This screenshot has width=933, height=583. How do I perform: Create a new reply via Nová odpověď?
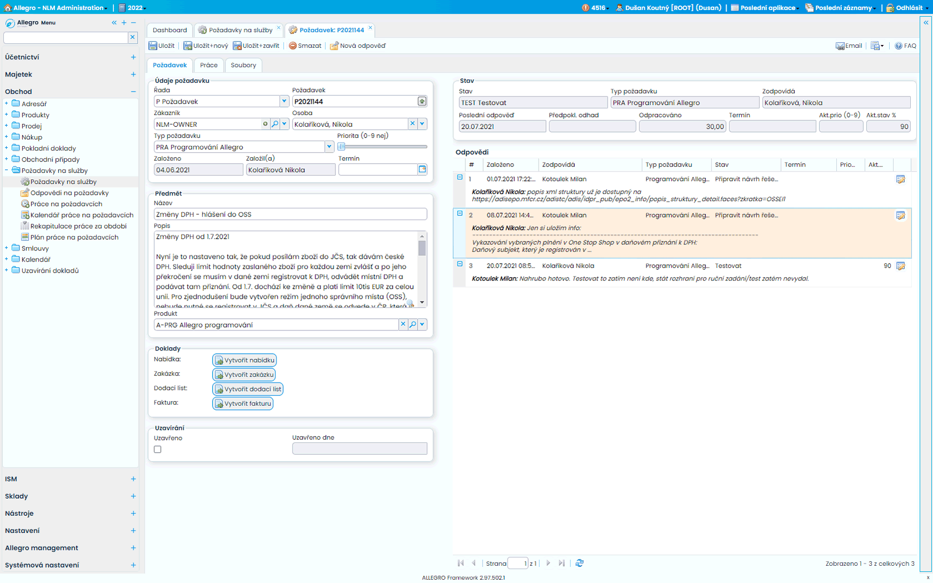pyautogui.click(x=358, y=46)
